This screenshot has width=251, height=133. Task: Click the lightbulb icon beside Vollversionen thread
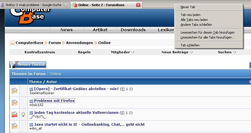[x=23, y=114]
